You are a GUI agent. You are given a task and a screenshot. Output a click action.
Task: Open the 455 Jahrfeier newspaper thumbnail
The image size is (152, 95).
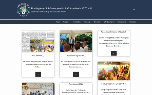38,41
